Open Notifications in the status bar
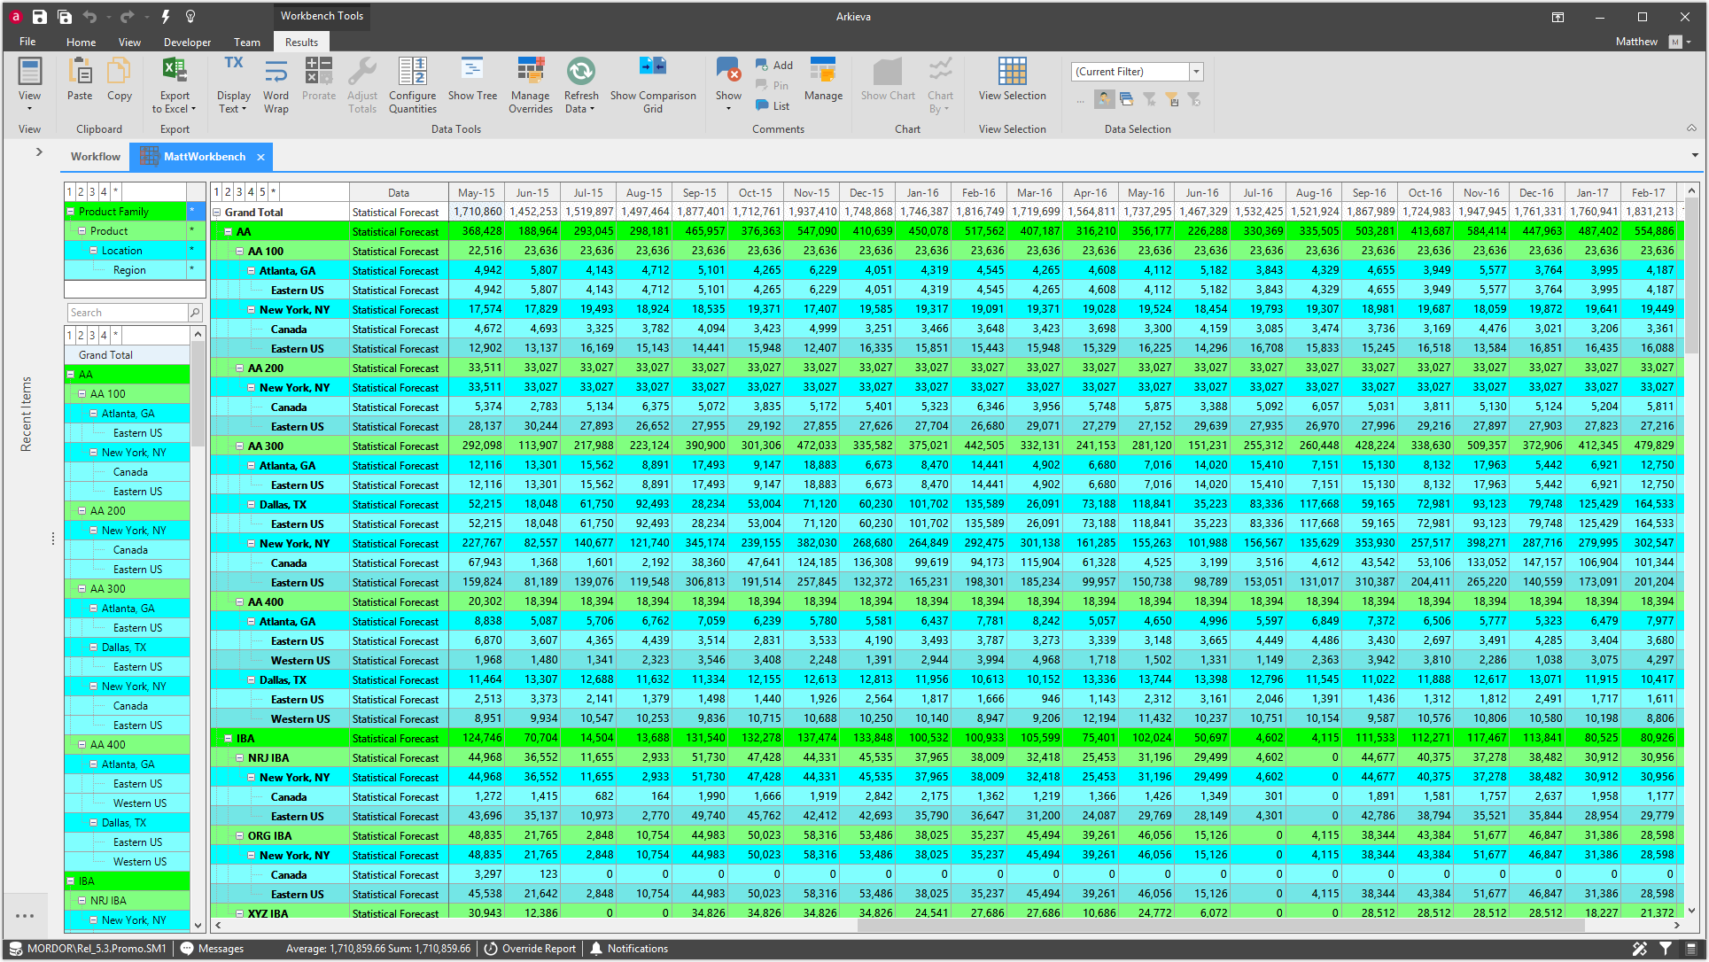The image size is (1709, 962). (x=629, y=948)
